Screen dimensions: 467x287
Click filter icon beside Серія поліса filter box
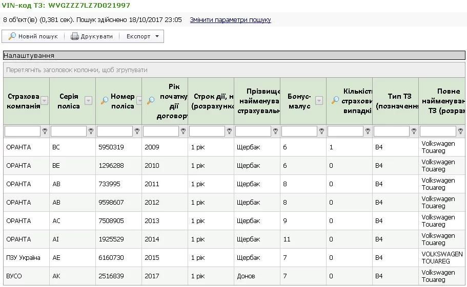pos(91,131)
